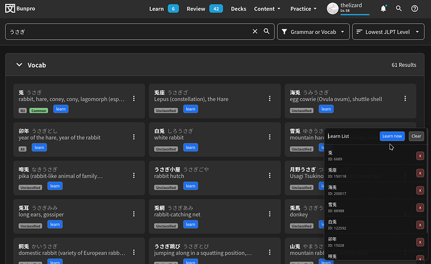Submit search using magnifier in search box
Image resolution: width=431 pixels, height=264 pixels.
(267, 31)
